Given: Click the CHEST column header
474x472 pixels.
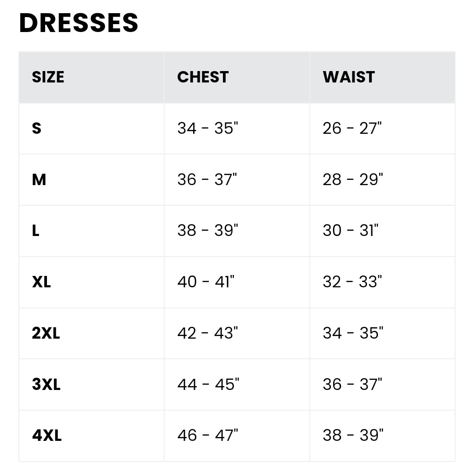Looking at the screenshot, I should pyautogui.click(x=203, y=77).
